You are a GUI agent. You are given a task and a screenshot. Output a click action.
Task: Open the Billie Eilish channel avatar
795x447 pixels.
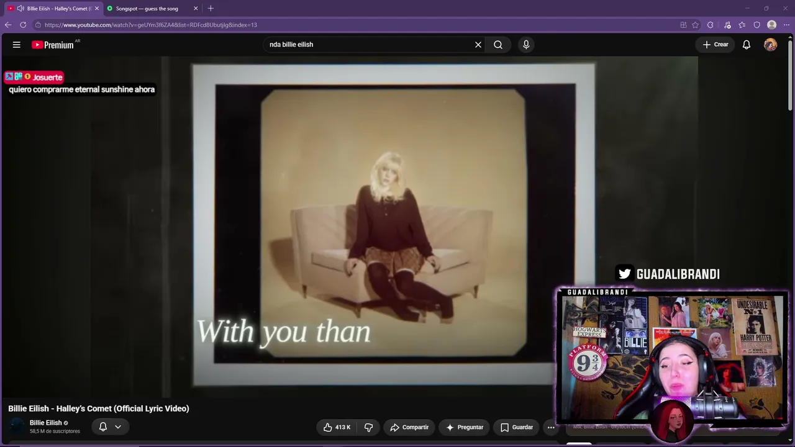tap(17, 427)
